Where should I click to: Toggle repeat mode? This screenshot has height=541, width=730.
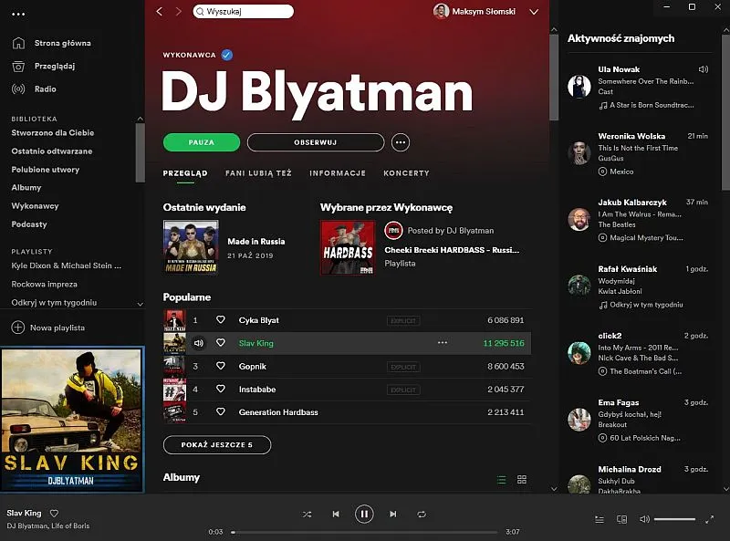[x=419, y=514]
